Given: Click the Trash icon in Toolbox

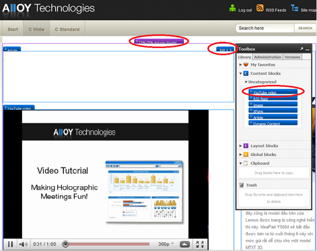Looking at the screenshot, I should tap(241, 185).
